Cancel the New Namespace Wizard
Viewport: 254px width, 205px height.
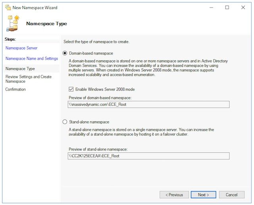coord(232,195)
